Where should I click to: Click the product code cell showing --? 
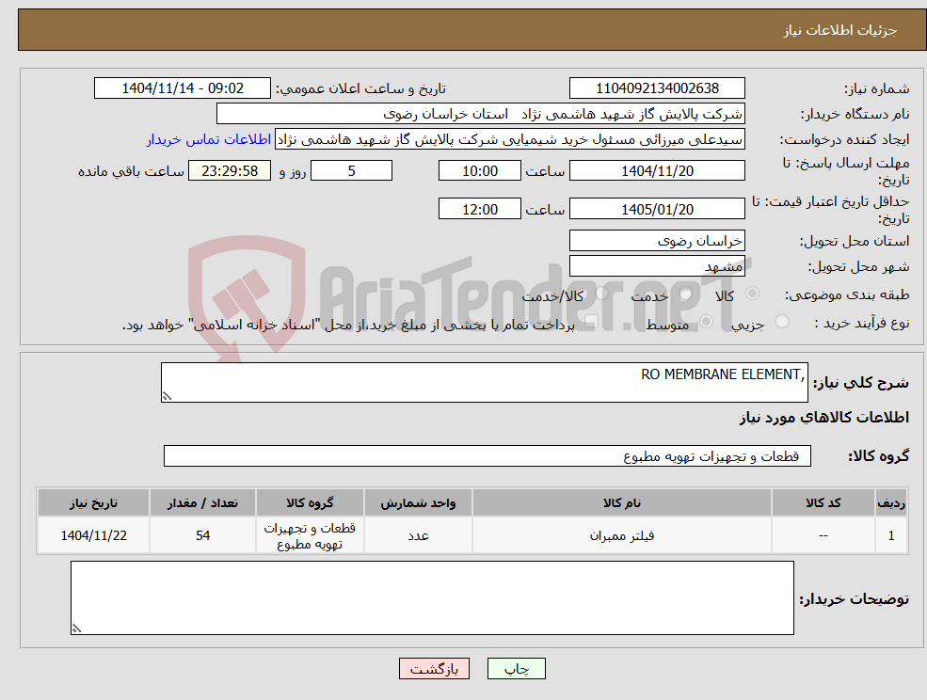click(823, 535)
